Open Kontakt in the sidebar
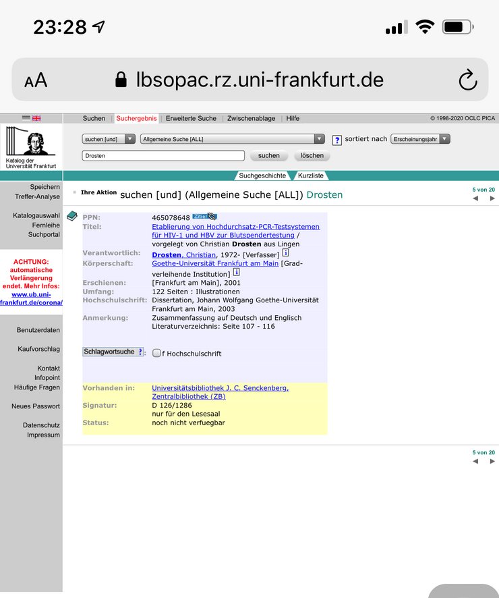 49,368
